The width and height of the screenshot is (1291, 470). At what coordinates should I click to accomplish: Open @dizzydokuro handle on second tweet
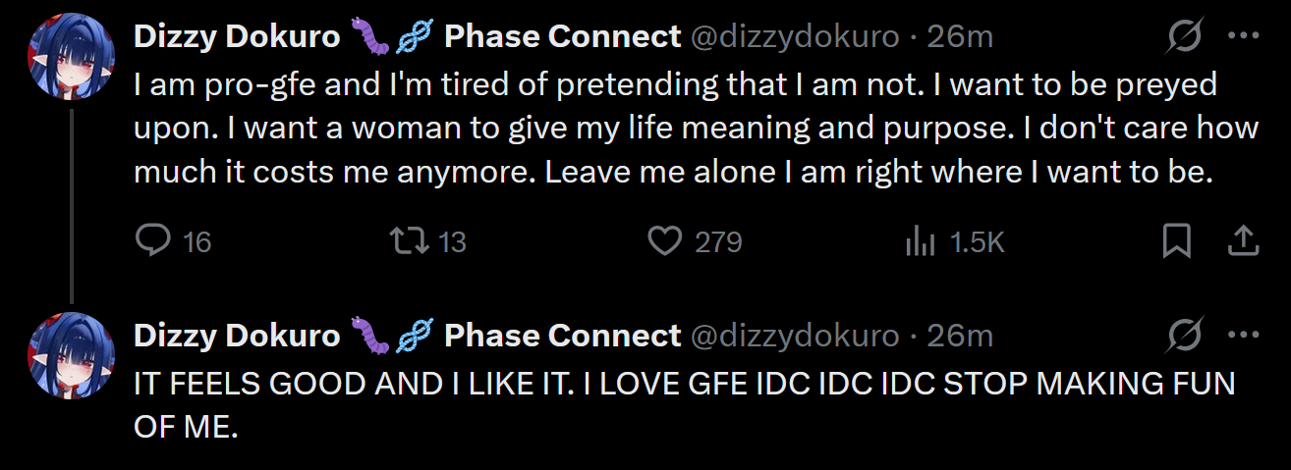(x=795, y=337)
